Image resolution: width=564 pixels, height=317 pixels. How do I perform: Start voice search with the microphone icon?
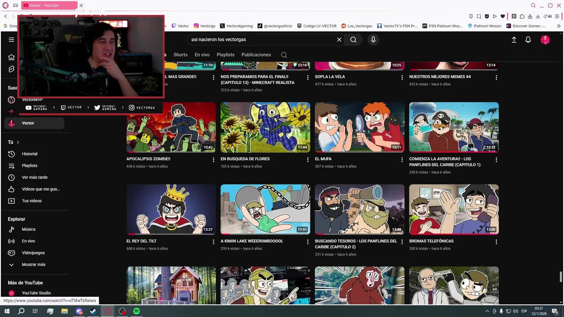click(373, 40)
